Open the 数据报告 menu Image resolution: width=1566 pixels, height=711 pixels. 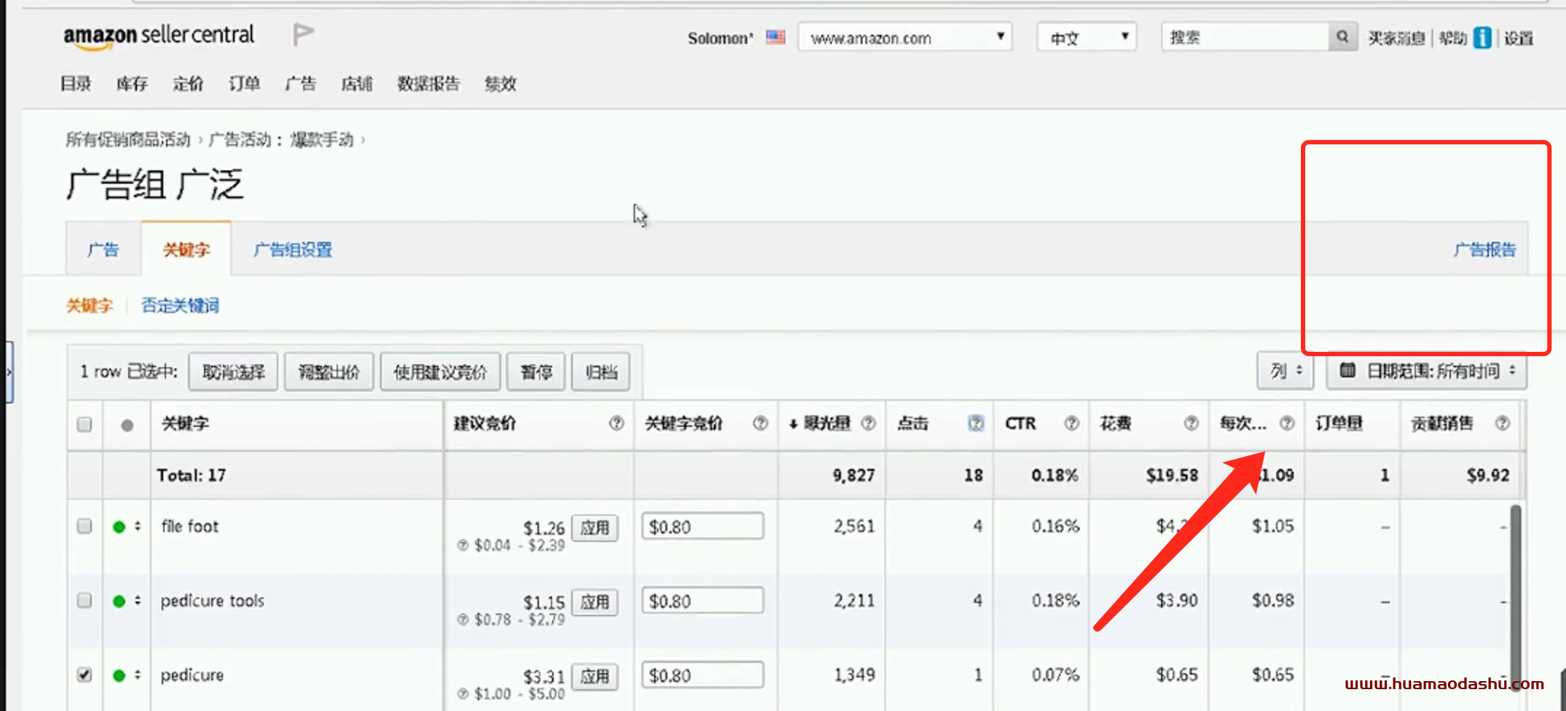tap(428, 85)
